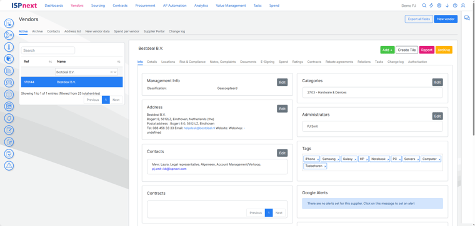
Task: Edit the Categories section
Action: pos(437,82)
